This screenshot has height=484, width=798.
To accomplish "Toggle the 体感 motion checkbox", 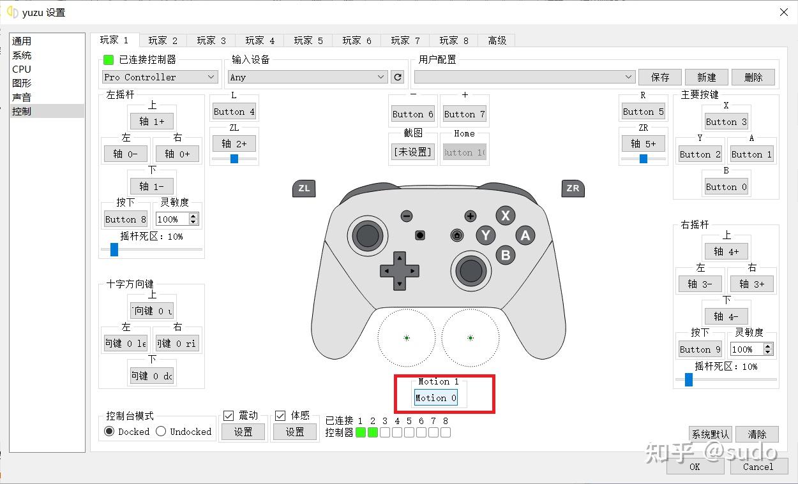I will pos(280,416).
